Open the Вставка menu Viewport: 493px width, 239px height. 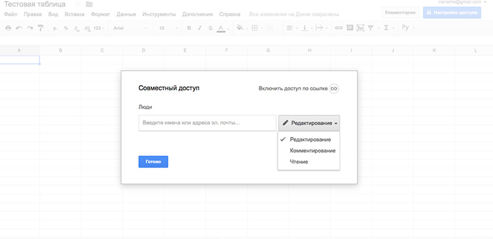click(x=75, y=14)
